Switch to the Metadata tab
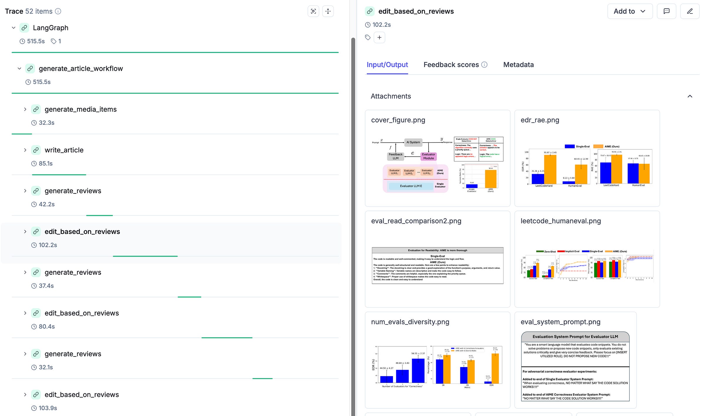Image resolution: width=705 pixels, height=416 pixels. 518,65
